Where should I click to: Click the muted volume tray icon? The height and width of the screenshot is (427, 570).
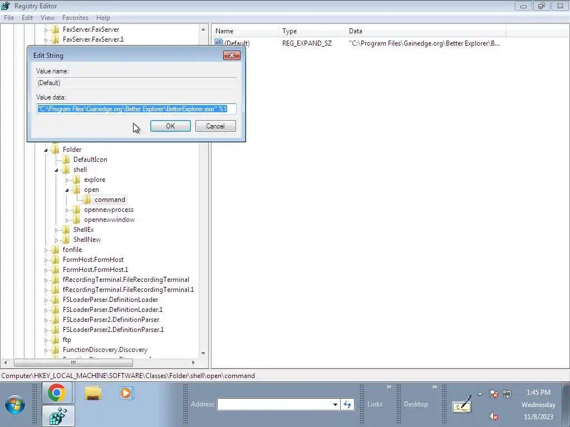(x=493, y=416)
